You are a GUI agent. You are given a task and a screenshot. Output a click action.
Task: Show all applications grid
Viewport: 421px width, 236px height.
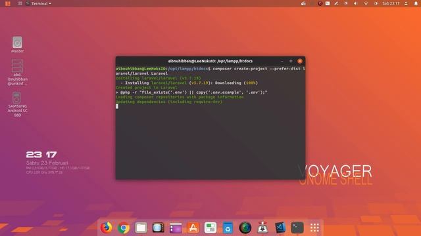coord(314,227)
